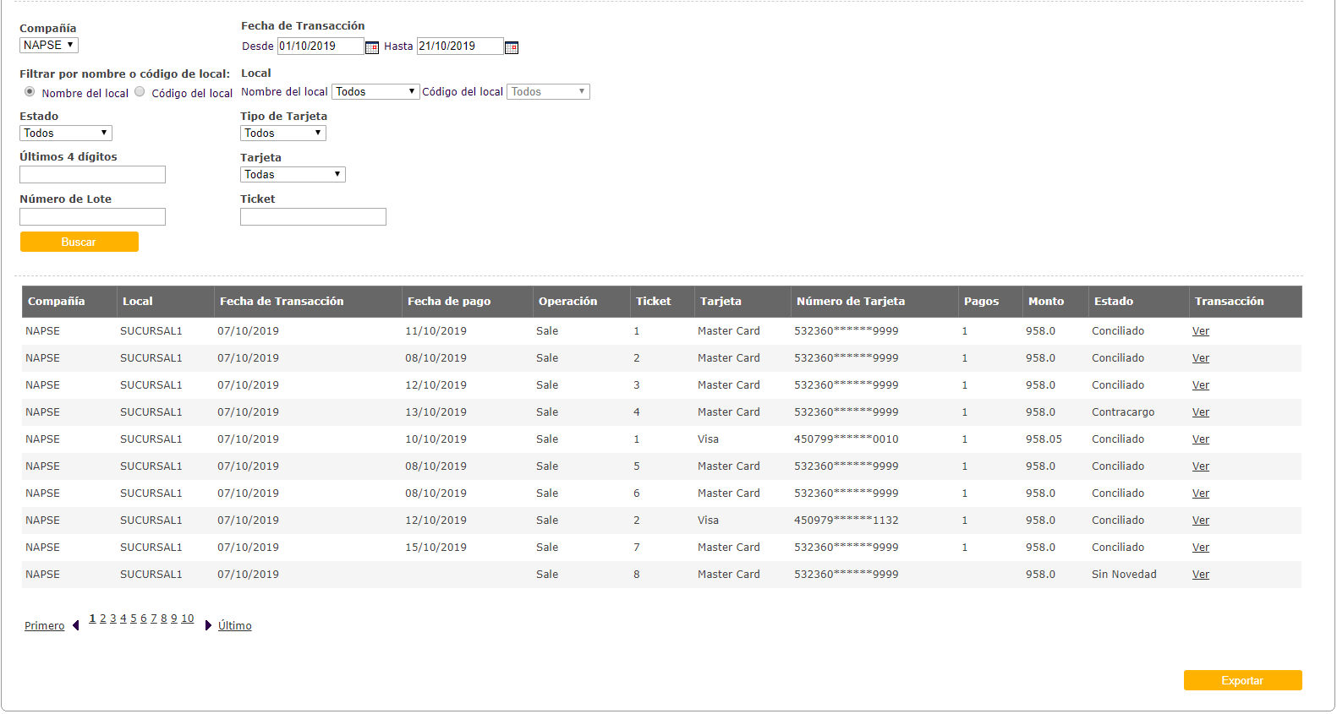View transaction for Master Card ticket 1
The image size is (1337, 714).
point(1201,331)
